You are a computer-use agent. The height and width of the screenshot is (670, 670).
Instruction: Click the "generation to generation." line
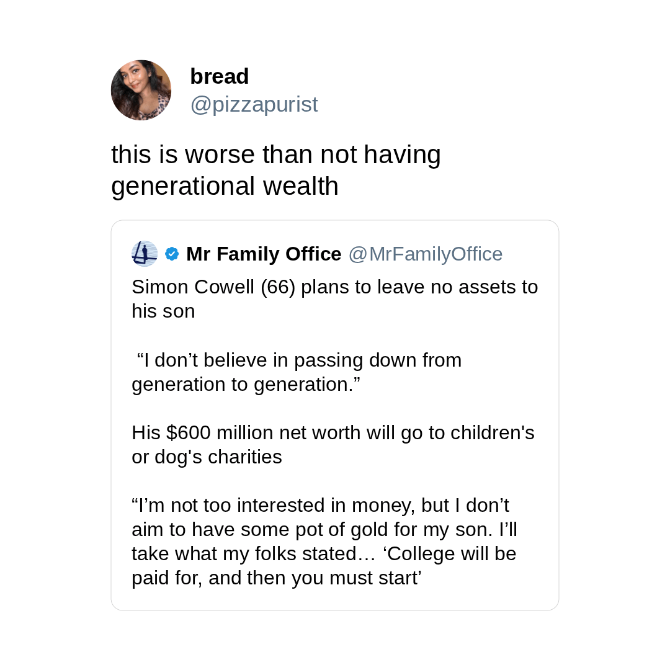click(x=246, y=384)
